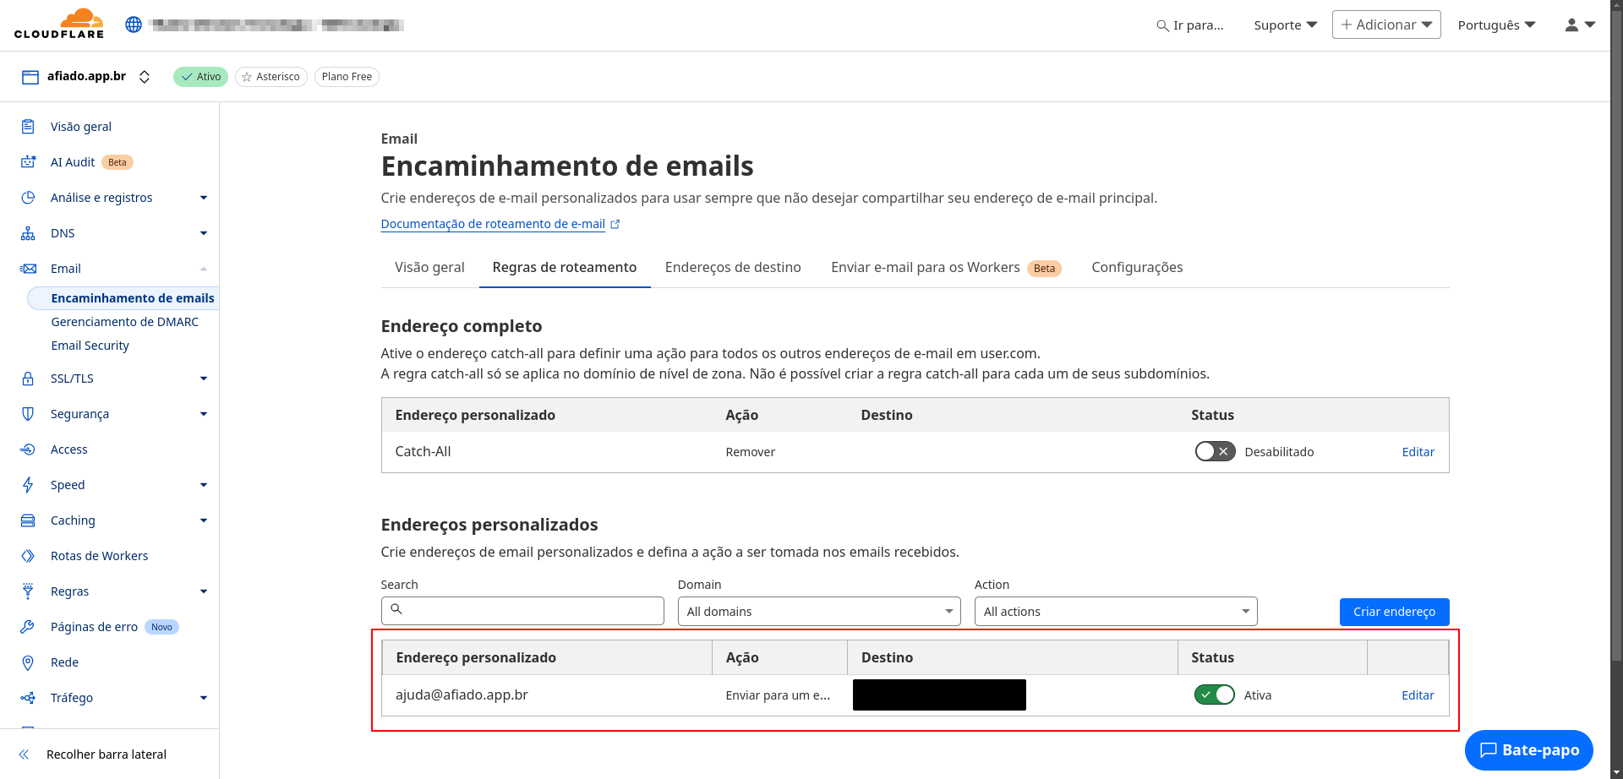1623x779 pixels.
Task: Click the Criar endereço button
Action: [1394, 612]
